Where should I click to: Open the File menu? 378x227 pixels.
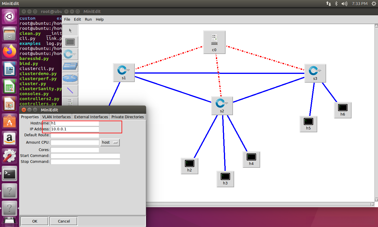click(x=67, y=19)
